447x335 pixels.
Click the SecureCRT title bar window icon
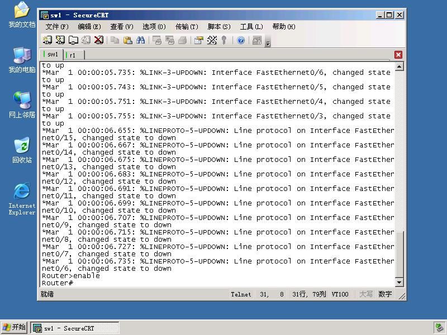tap(45, 15)
